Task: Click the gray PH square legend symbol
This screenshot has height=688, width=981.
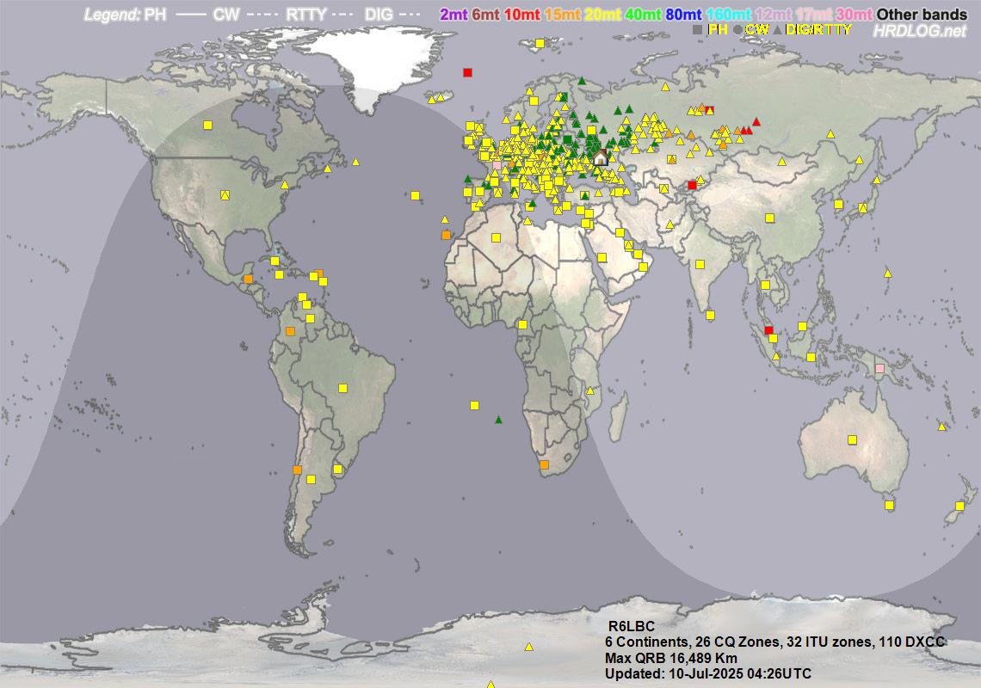Action: (698, 30)
